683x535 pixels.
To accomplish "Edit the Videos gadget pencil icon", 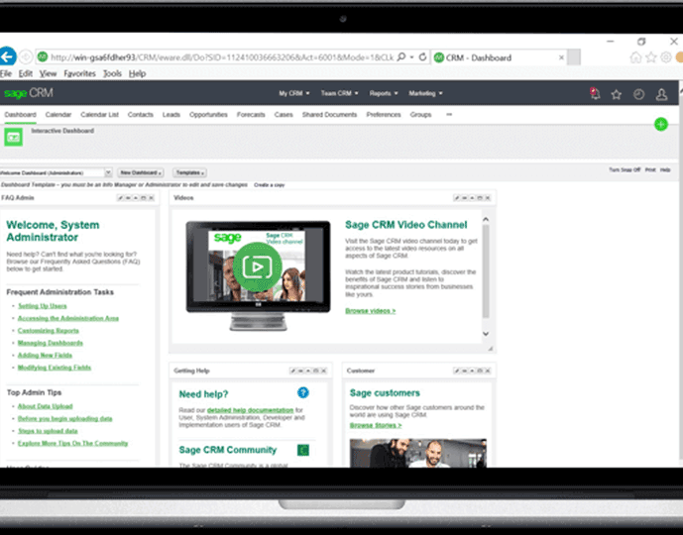I will click(457, 198).
